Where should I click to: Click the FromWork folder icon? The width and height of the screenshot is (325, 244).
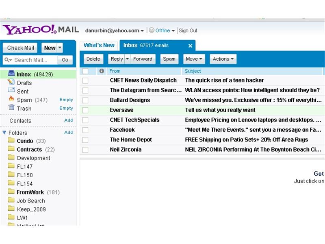(11, 191)
